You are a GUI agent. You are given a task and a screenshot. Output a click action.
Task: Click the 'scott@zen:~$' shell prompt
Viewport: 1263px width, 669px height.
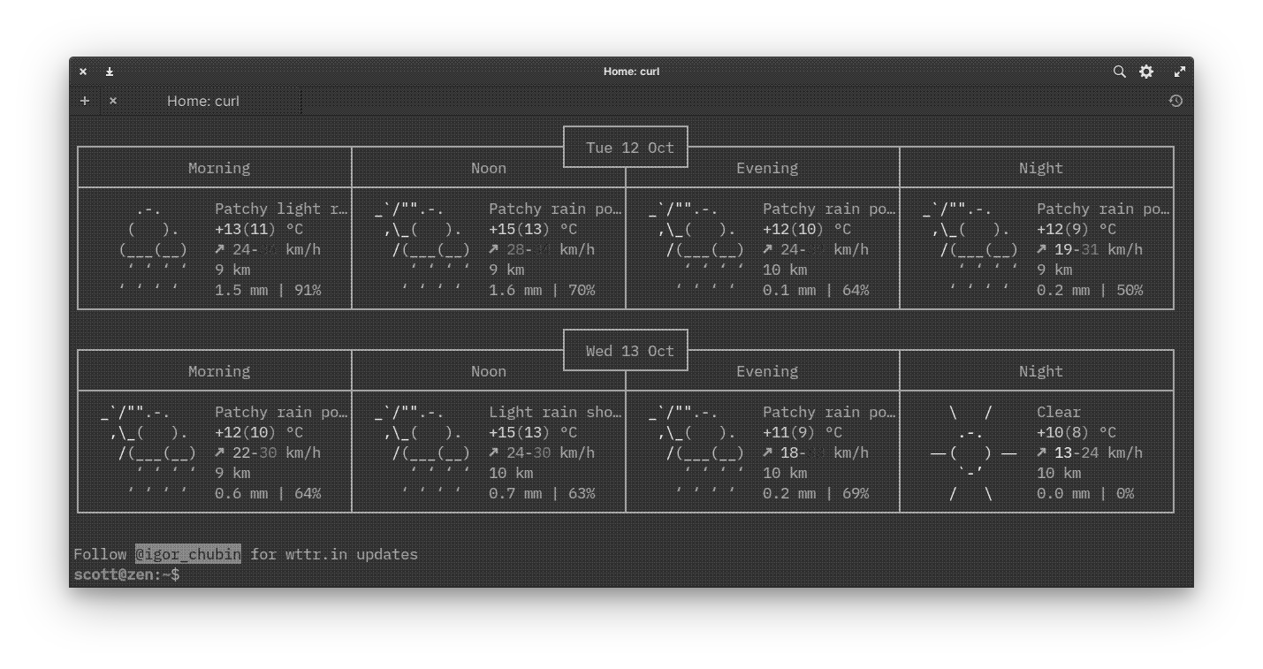[126, 574]
